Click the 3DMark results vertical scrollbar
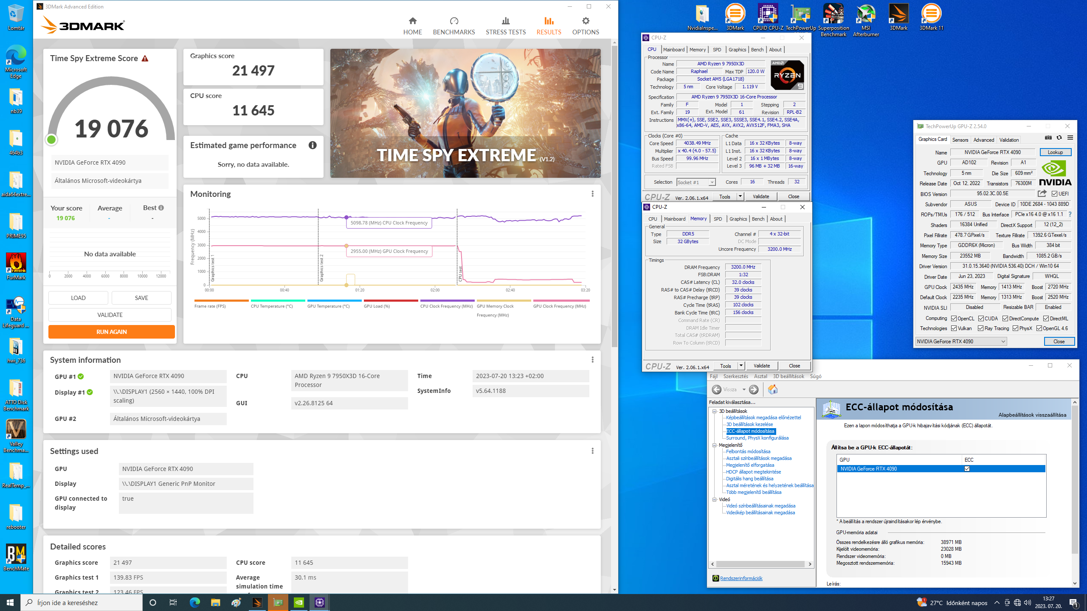This screenshot has height=611, width=1087. pos(614,197)
